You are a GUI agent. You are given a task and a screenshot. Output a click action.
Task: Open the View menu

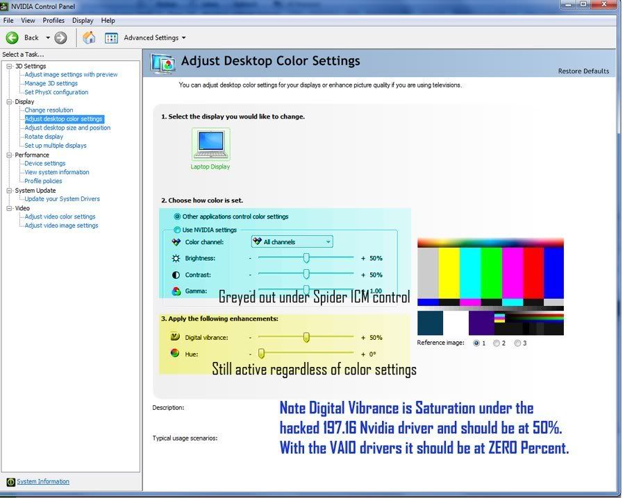pos(28,20)
